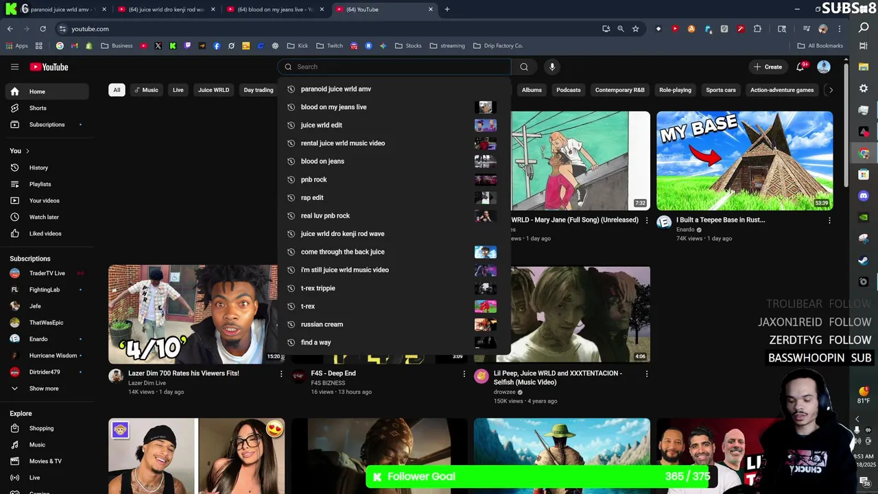Open options for Teepee Base video
This screenshot has height=494, width=878.
pyautogui.click(x=829, y=220)
